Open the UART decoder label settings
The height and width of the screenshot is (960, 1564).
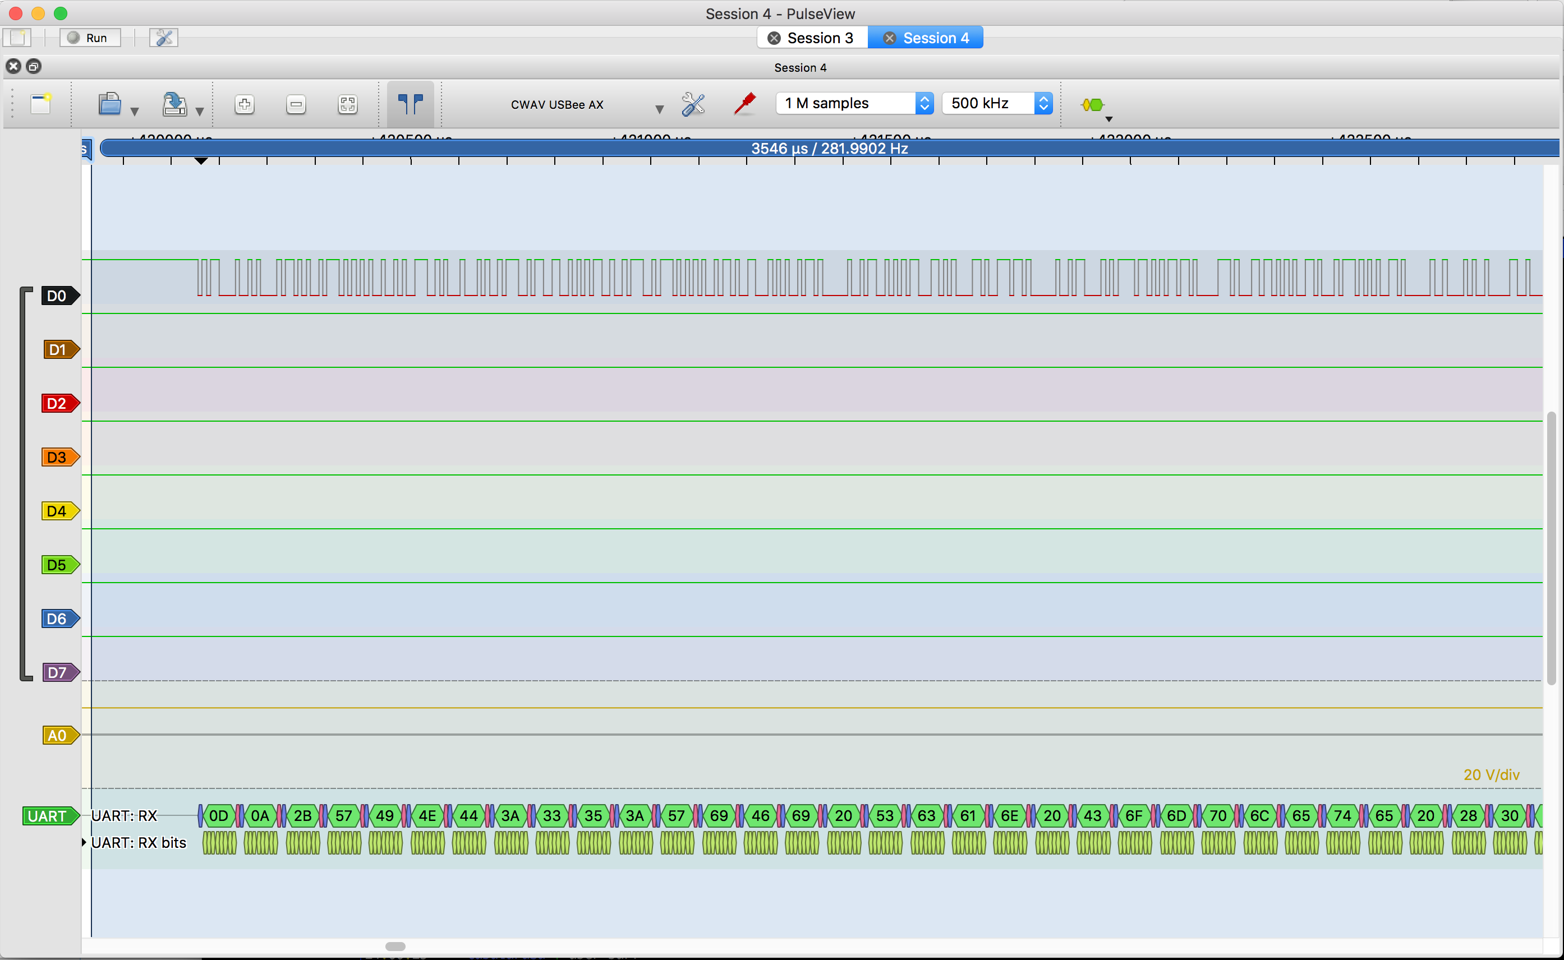(51, 816)
